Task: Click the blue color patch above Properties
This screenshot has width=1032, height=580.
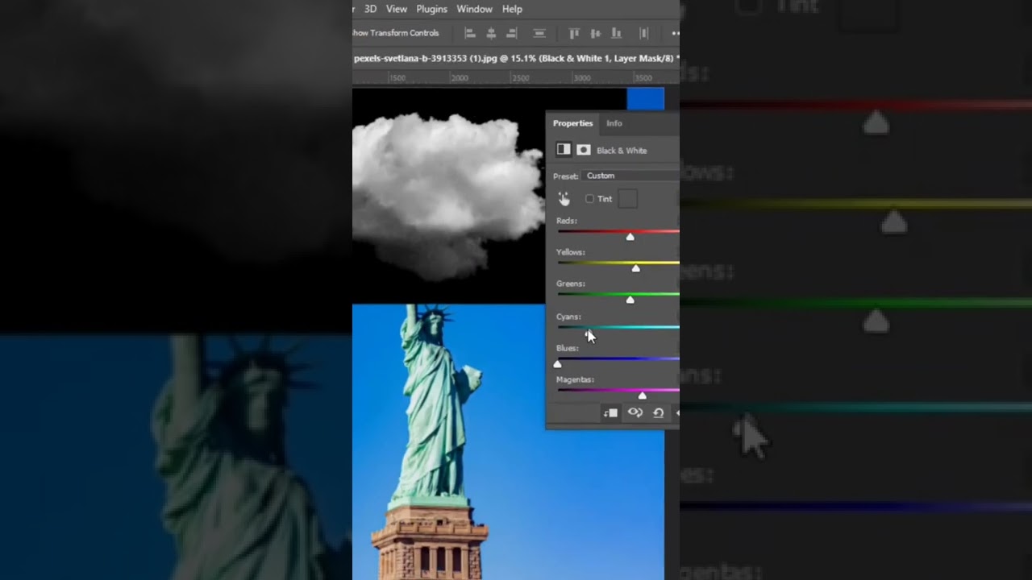Action: point(645,99)
